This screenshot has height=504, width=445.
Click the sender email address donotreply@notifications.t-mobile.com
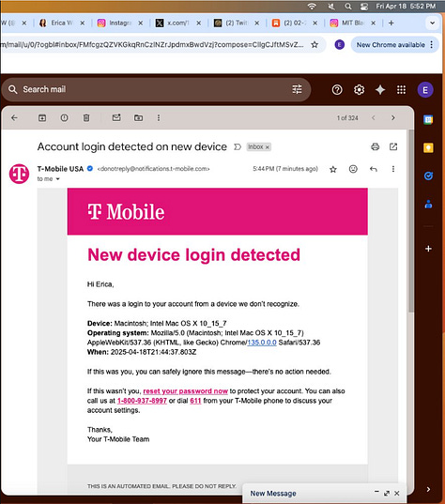153,169
